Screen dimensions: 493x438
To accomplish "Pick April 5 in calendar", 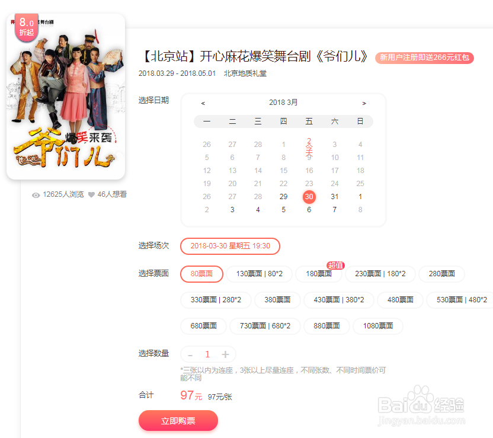I will 283,209.
